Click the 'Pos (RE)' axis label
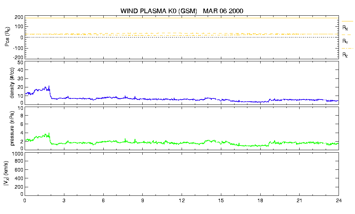 click(8, 37)
